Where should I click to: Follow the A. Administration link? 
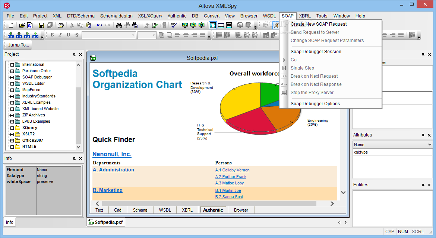click(113, 170)
